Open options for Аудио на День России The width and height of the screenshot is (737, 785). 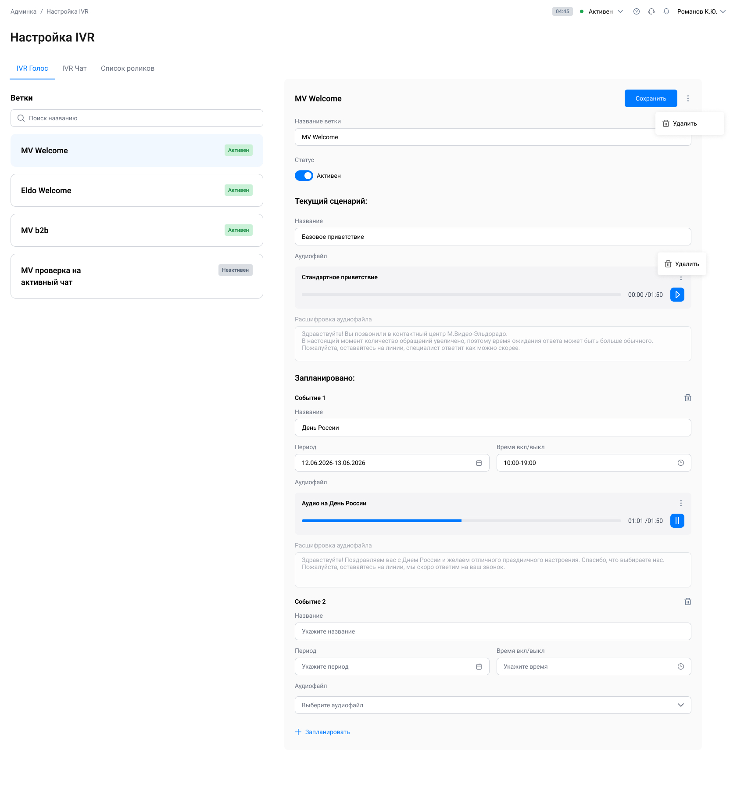coord(681,503)
